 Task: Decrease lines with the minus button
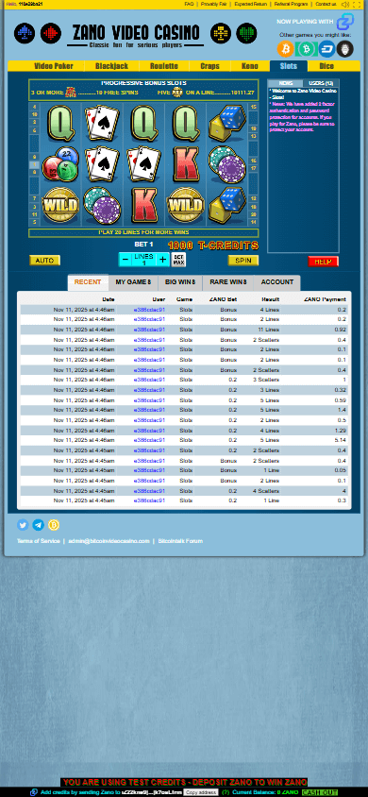coord(125,260)
